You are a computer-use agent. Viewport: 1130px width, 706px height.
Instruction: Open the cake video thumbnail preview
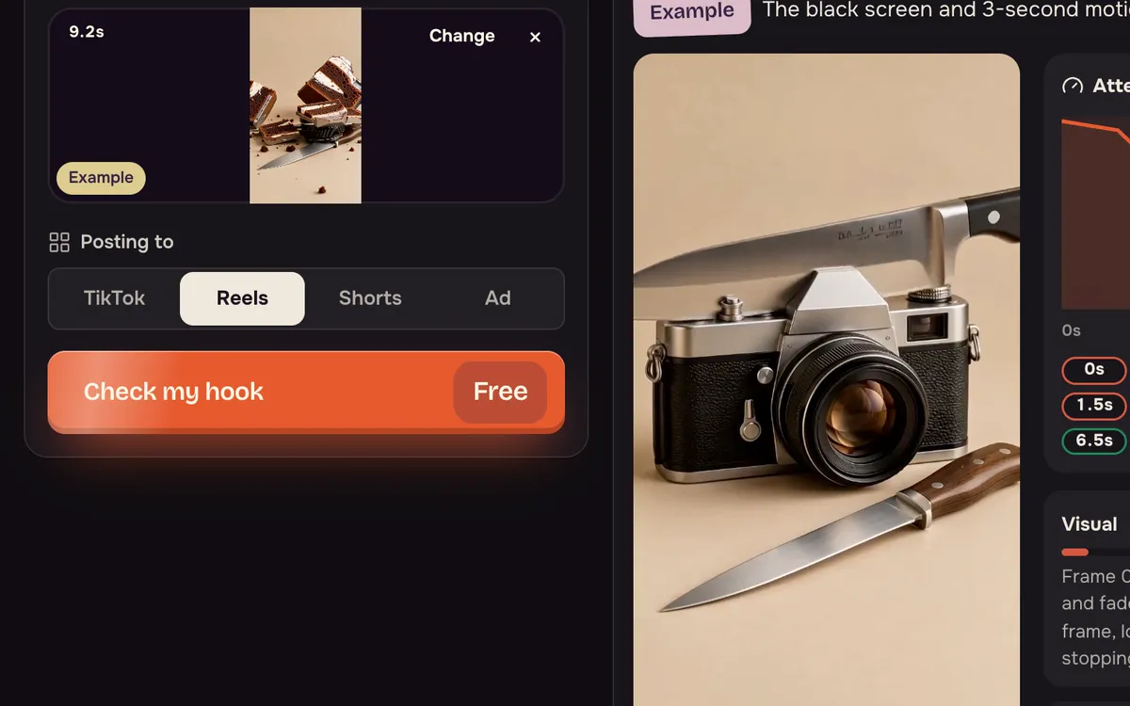305,105
